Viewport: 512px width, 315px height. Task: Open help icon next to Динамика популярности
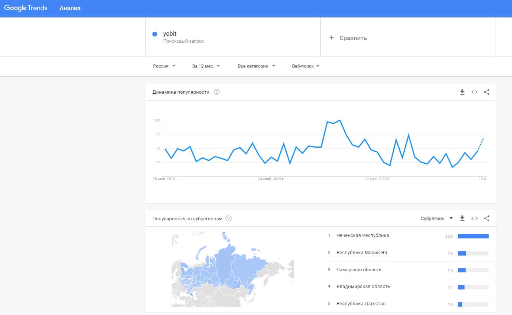coord(217,92)
